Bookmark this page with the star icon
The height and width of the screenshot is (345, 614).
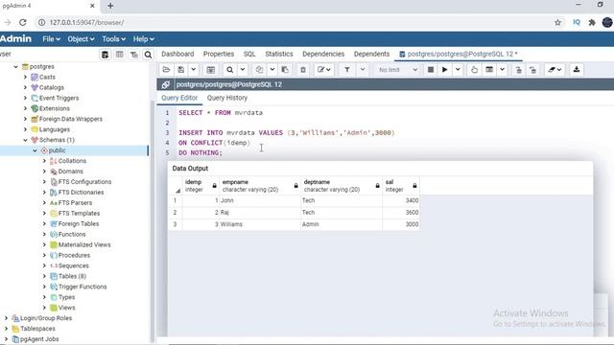(x=557, y=23)
